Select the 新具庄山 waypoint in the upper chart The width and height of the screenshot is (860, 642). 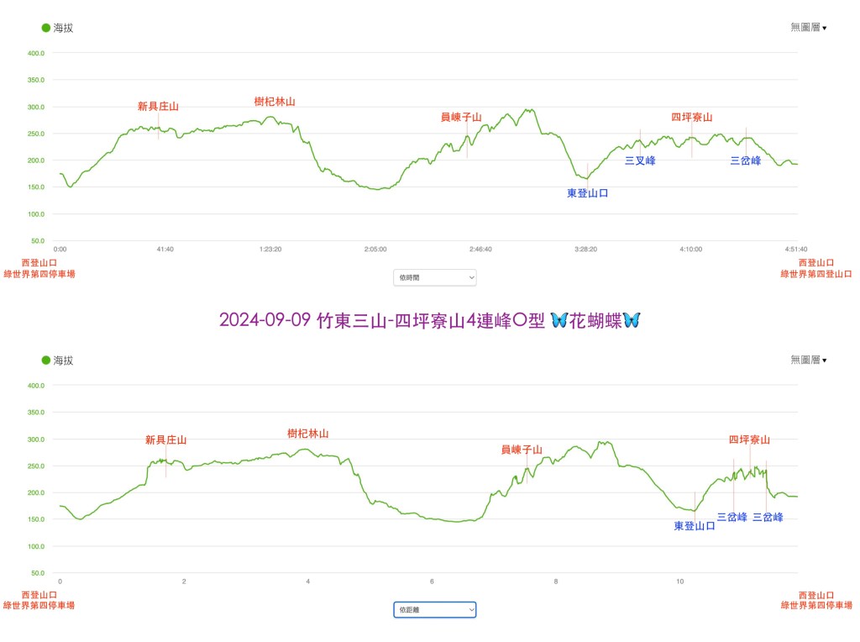(x=158, y=107)
